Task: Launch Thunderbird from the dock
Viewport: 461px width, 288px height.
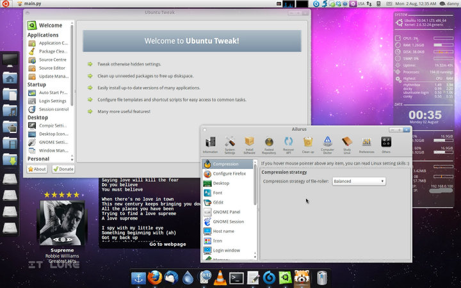Action: (x=172, y=277)
